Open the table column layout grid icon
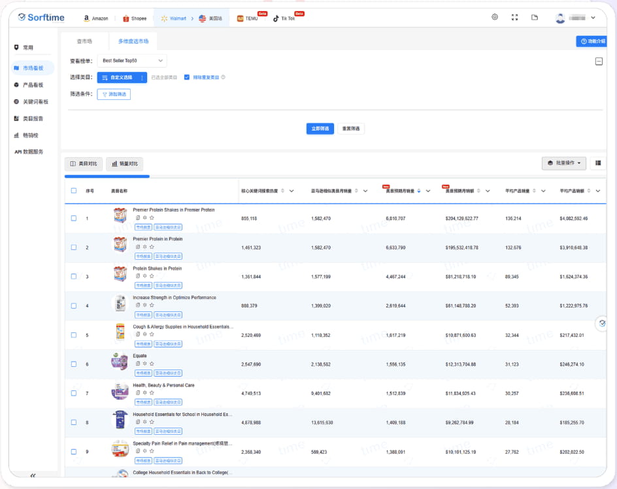Viewport: 617px width, 489px height. click(598, 163)
